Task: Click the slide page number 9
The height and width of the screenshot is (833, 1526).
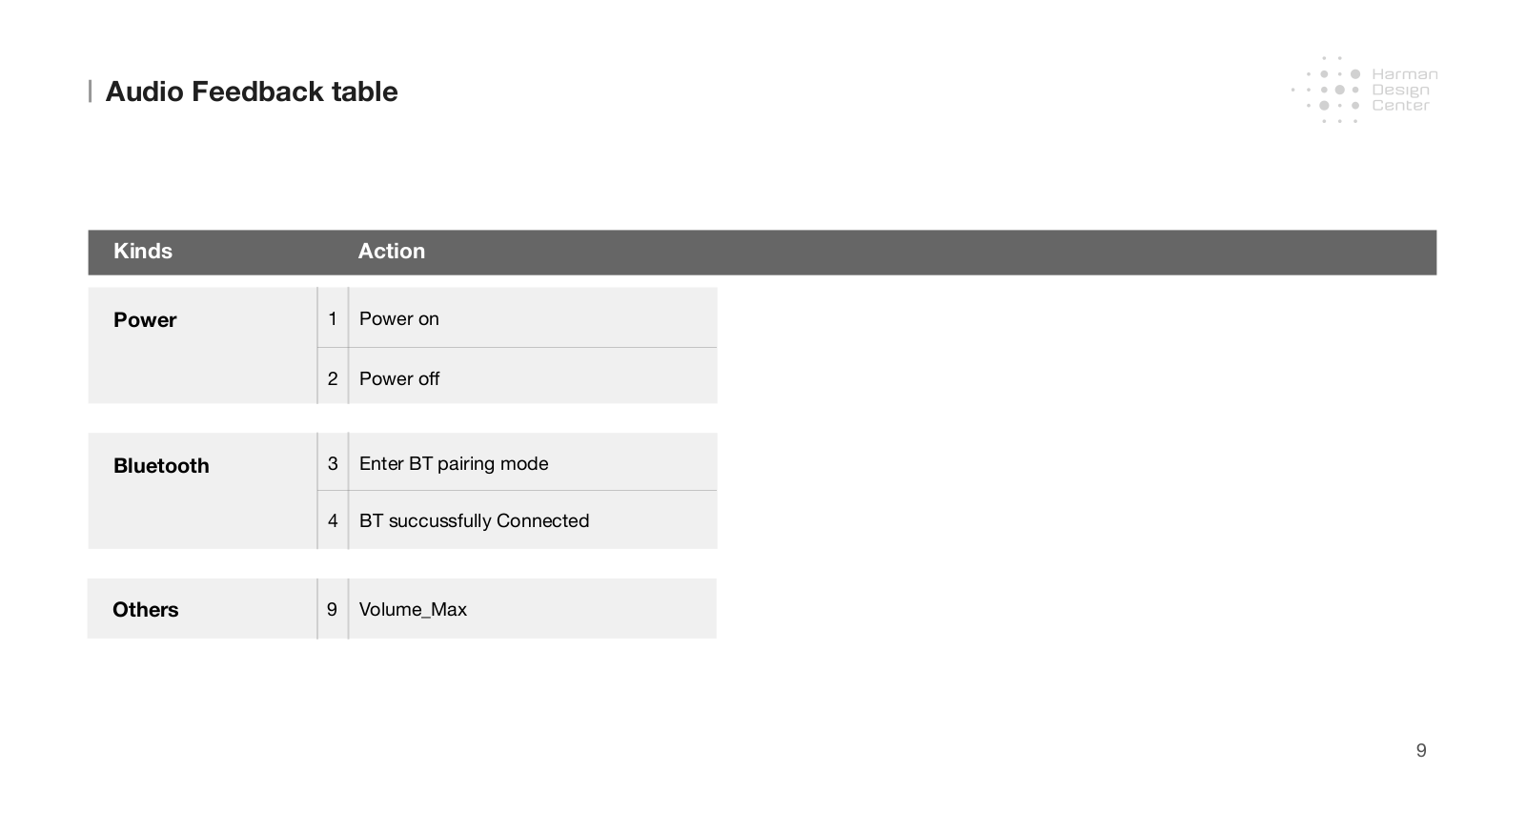Action: tap(1421, 750)
